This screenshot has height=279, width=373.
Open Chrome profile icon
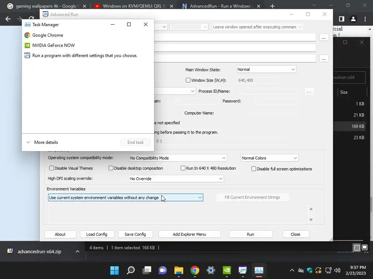353,19
